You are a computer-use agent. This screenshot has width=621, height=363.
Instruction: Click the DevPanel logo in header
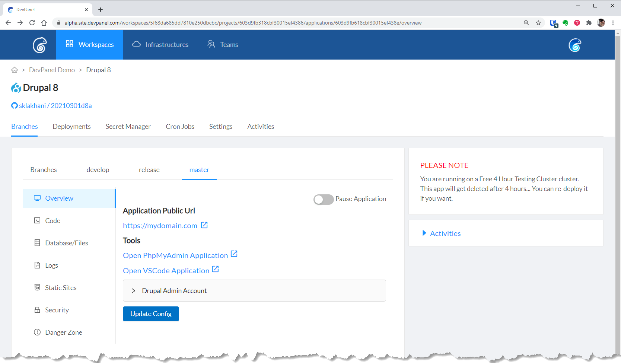click(x=39, y=45)
